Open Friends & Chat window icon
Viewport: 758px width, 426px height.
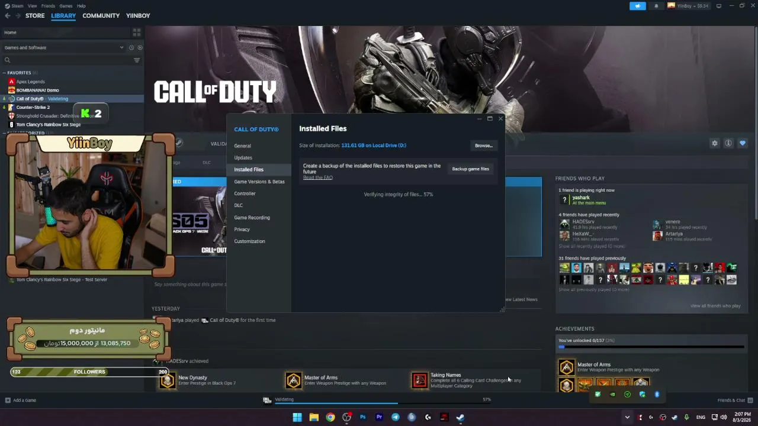pos(750,400)
